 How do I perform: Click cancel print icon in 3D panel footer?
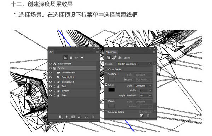(86, 117)
